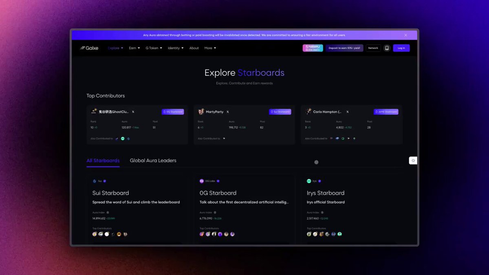
Task: Switch to the Global Aura Leaders tab
Action: tap(153, 161)
